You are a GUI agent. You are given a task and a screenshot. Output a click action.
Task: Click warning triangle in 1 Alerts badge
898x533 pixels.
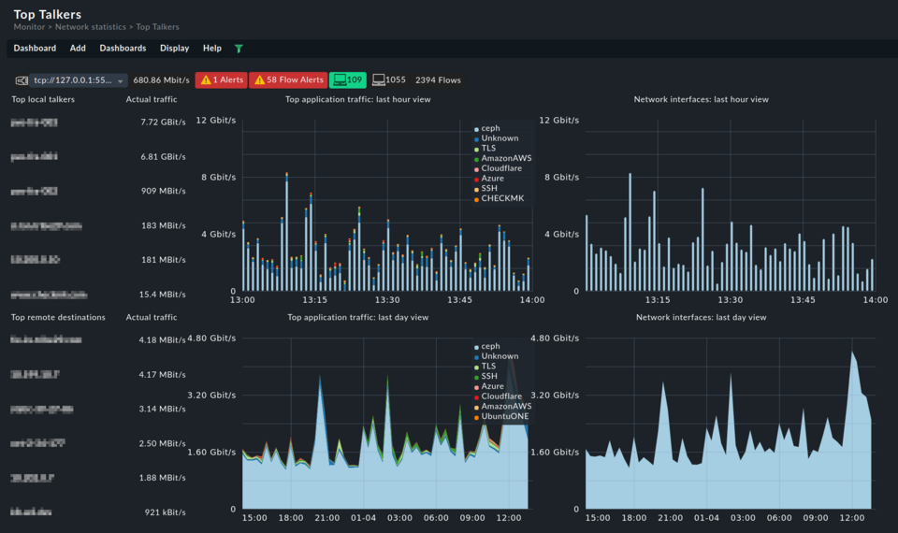[206, 80]
